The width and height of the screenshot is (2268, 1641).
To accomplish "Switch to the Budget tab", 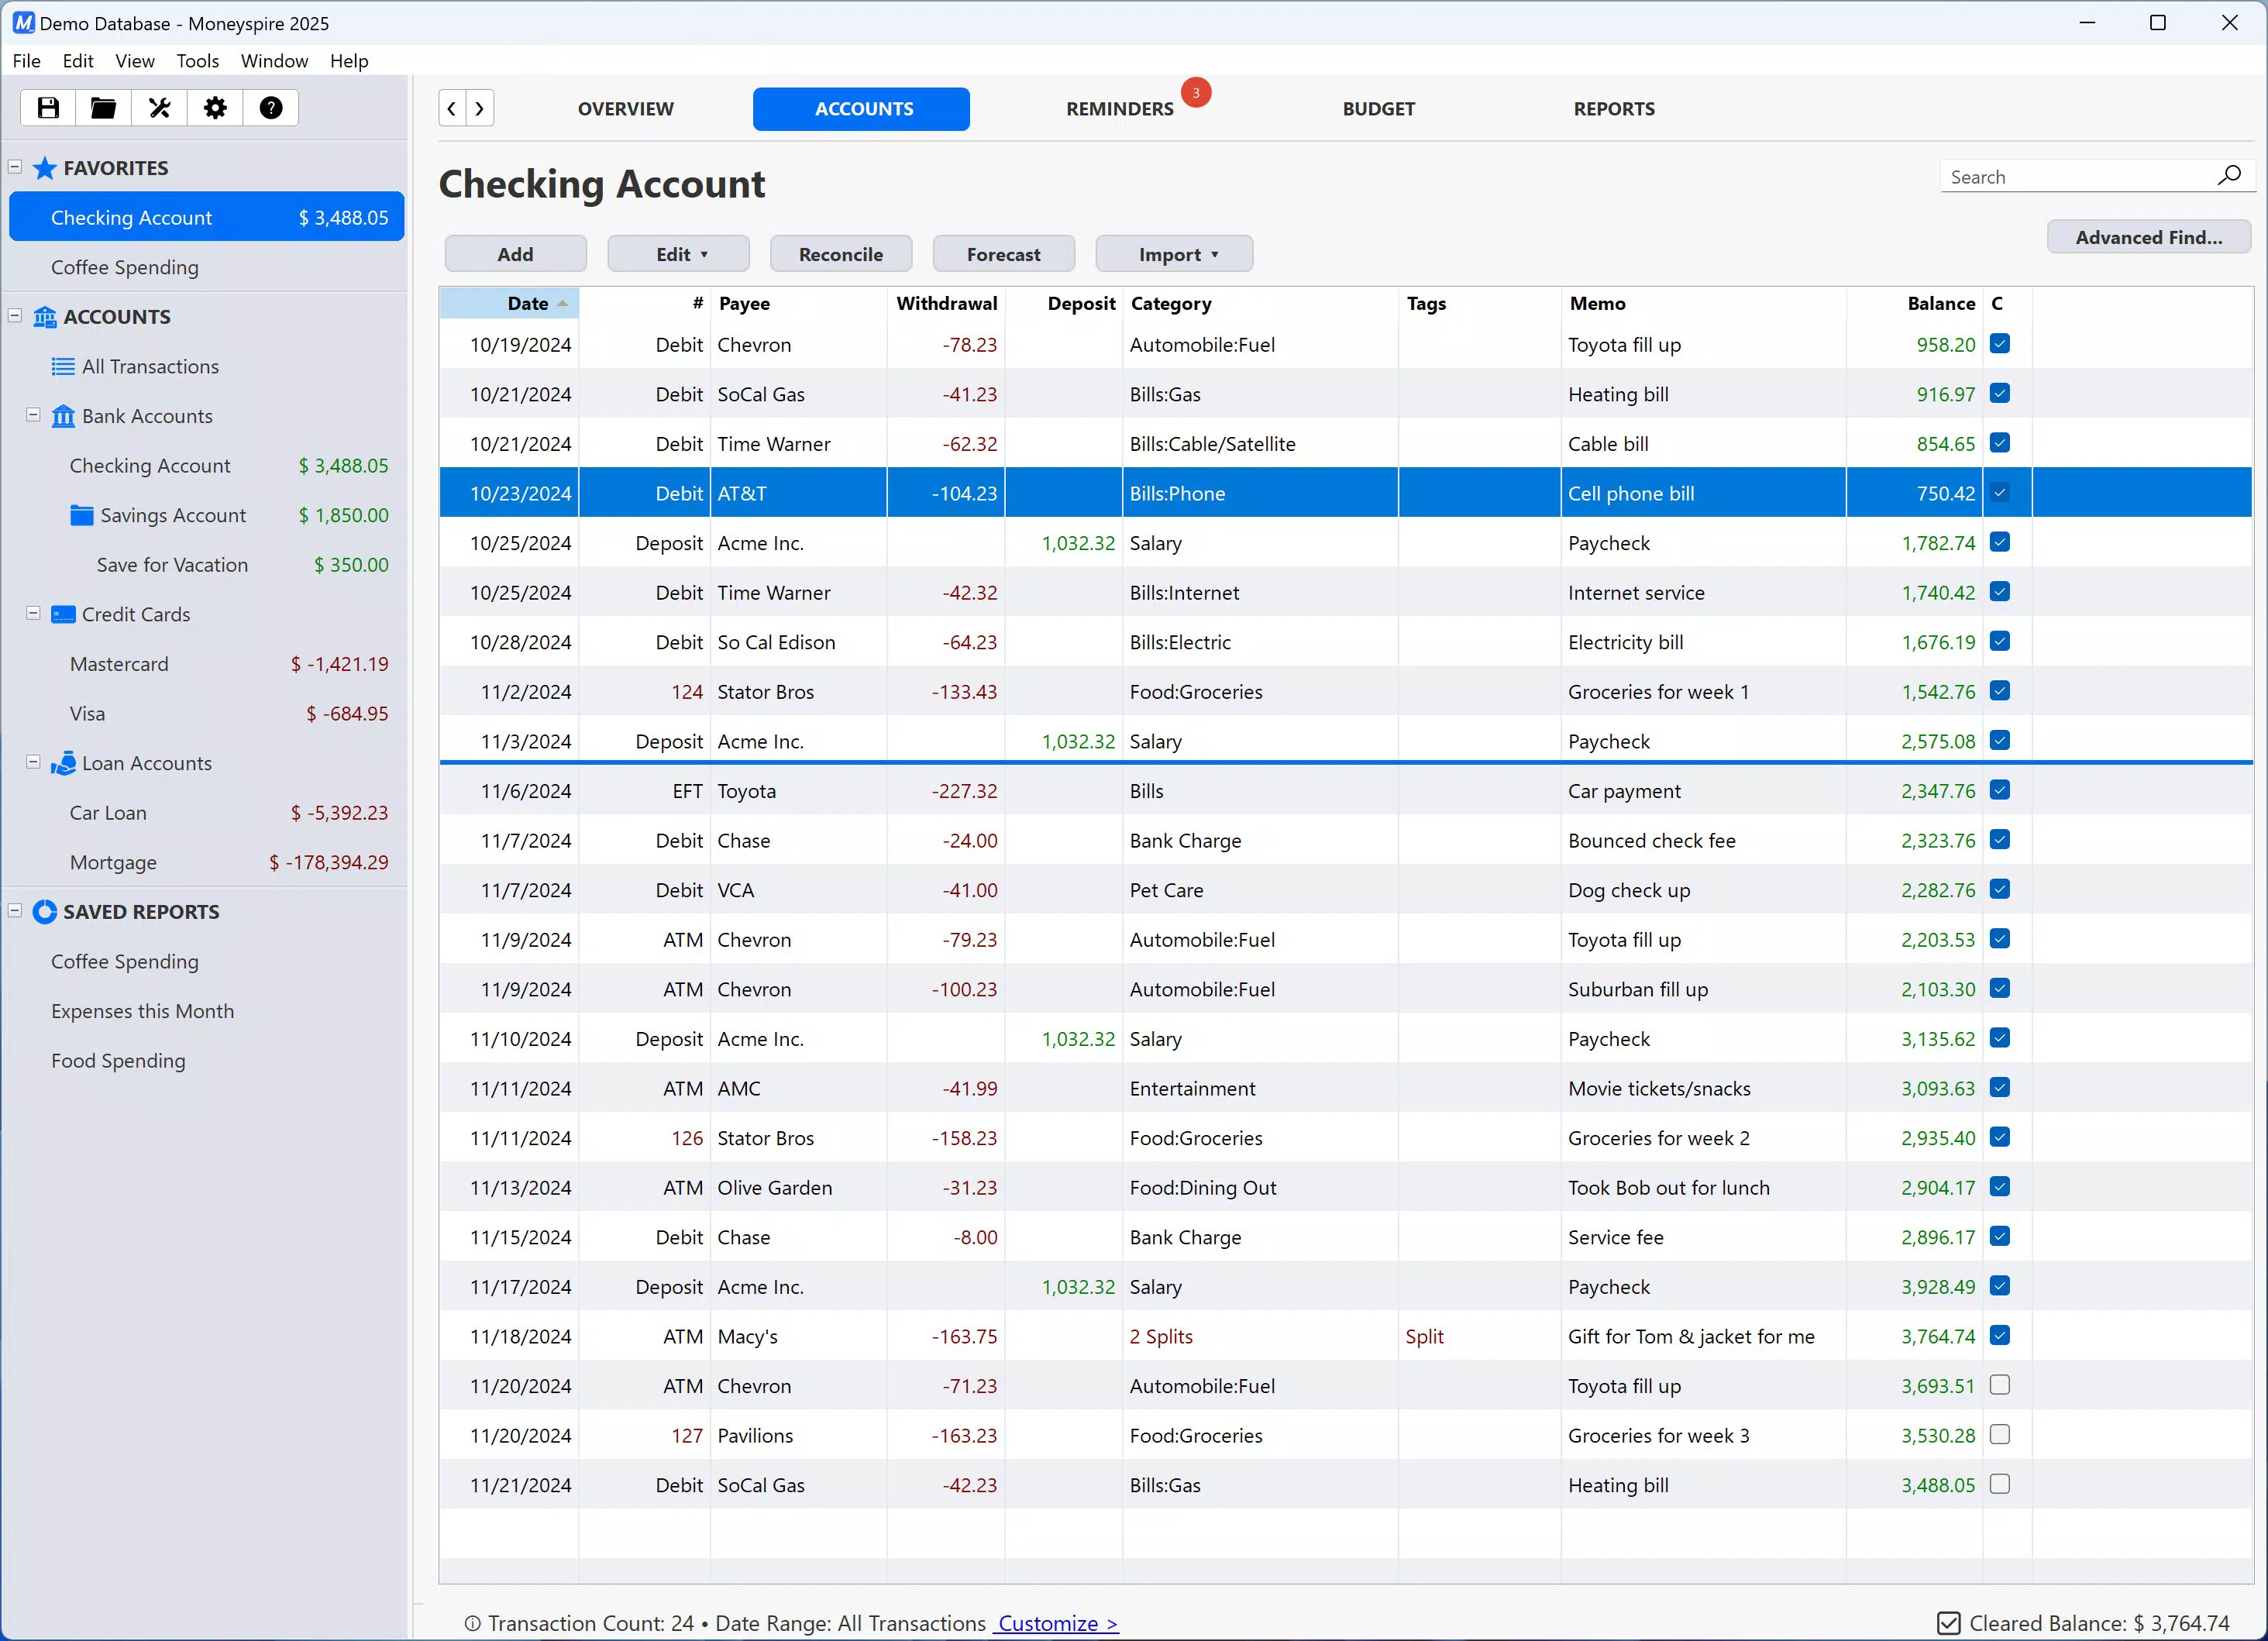I will pyautogui.click(x=1379, y=109).
